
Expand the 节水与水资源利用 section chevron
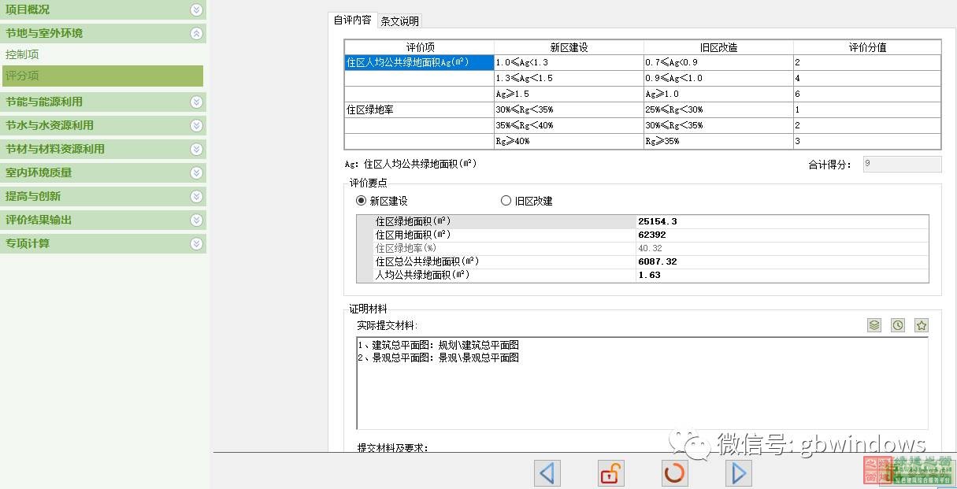[x=196, y=125]
